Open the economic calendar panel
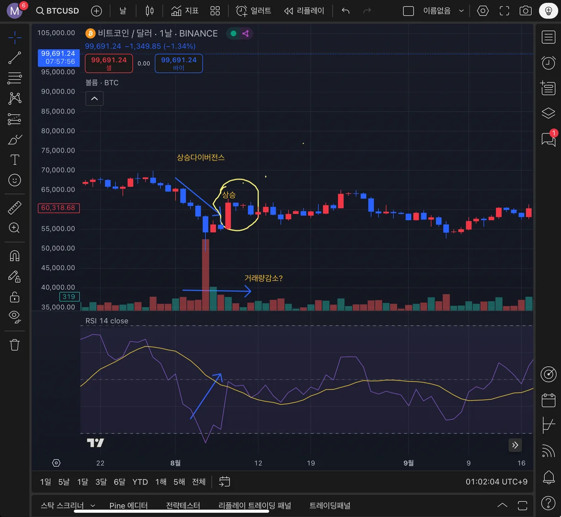 coord(548,400)
